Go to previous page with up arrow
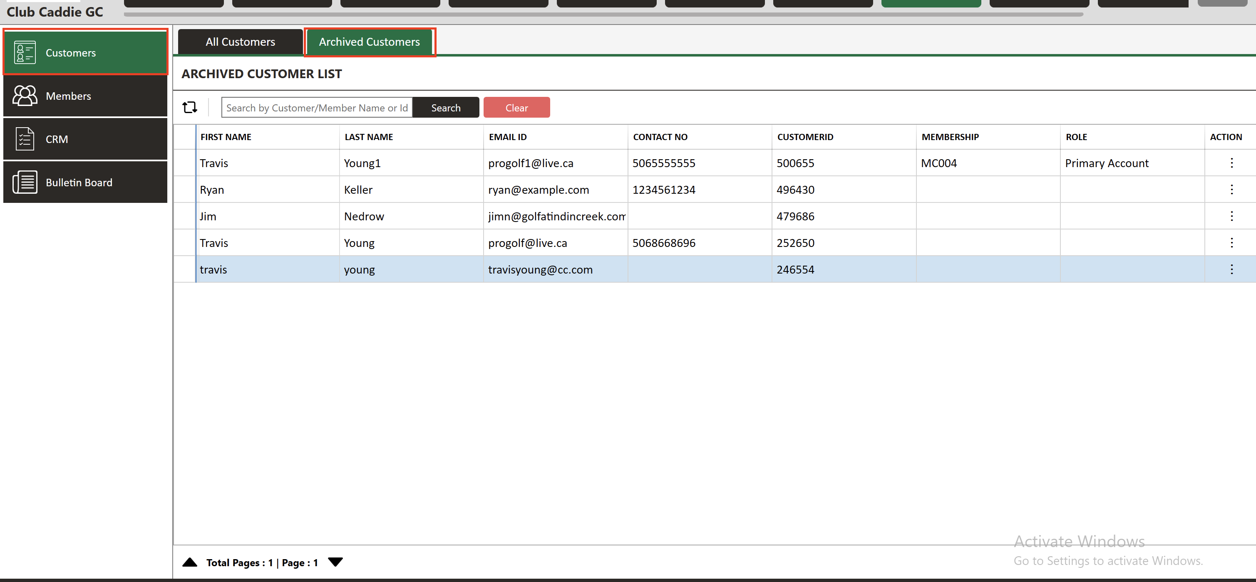Screen dimensions: 1256x582 click(x=190, y=562)
